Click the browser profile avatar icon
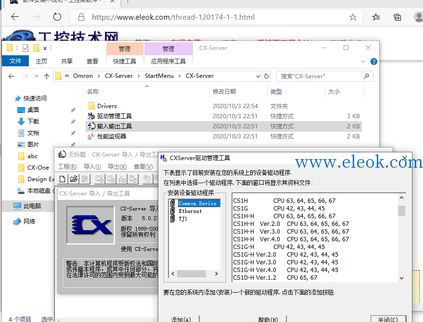 coord(418,17)
